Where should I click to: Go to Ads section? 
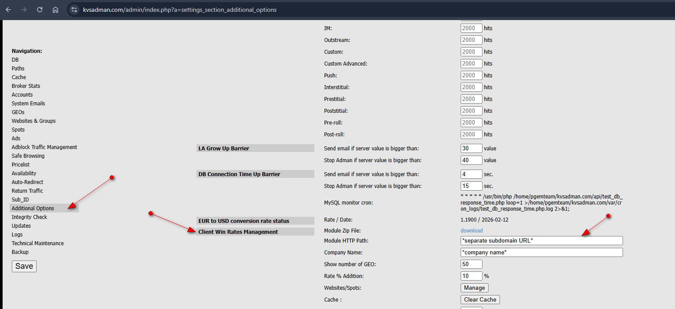pyautogui.click(x=16, y=139)
